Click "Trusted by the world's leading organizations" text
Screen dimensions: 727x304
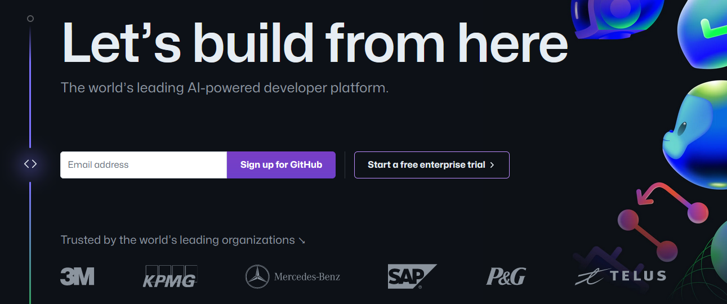[177, 240]
